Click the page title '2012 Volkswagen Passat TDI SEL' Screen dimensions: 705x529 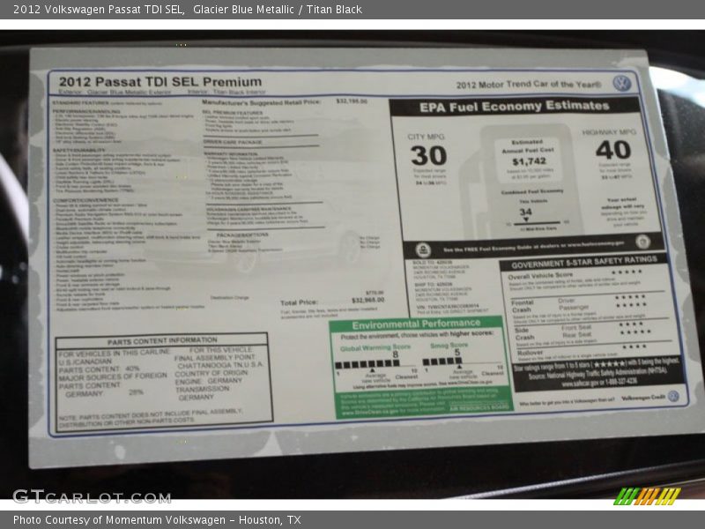[x=99, y=10]
